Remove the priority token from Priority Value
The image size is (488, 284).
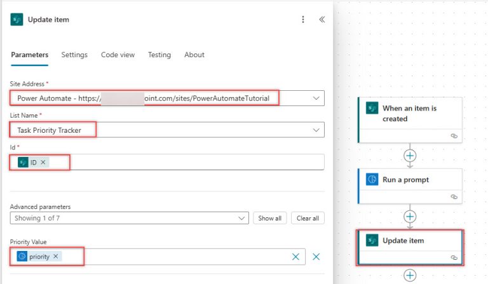pyautogui.click(x=56, y=257)
